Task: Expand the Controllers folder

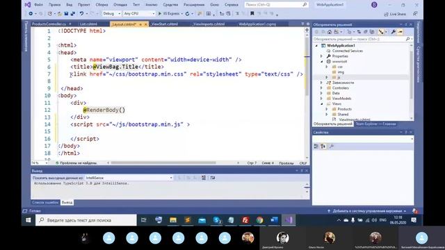Action: coord(321,88)
